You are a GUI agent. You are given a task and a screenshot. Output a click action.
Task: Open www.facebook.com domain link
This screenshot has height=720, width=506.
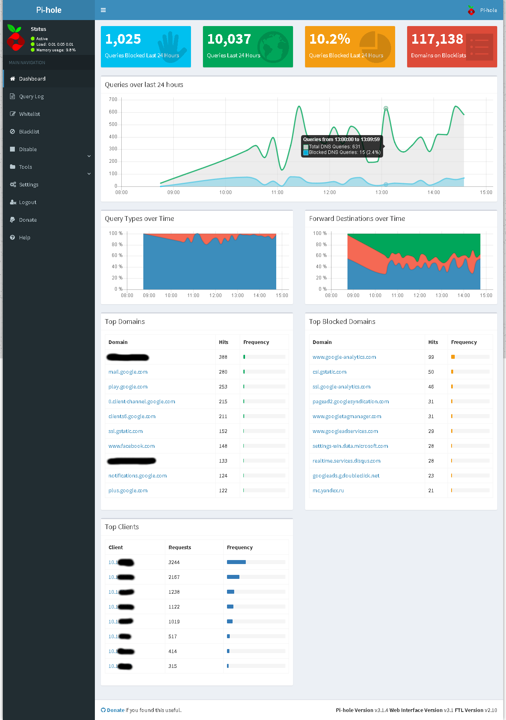click(x=131, y=446)
